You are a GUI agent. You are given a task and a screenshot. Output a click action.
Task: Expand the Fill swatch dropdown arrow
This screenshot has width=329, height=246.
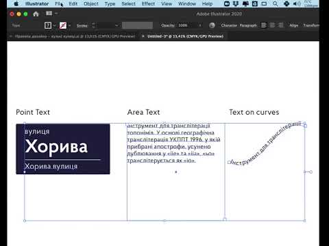(54, 25)
